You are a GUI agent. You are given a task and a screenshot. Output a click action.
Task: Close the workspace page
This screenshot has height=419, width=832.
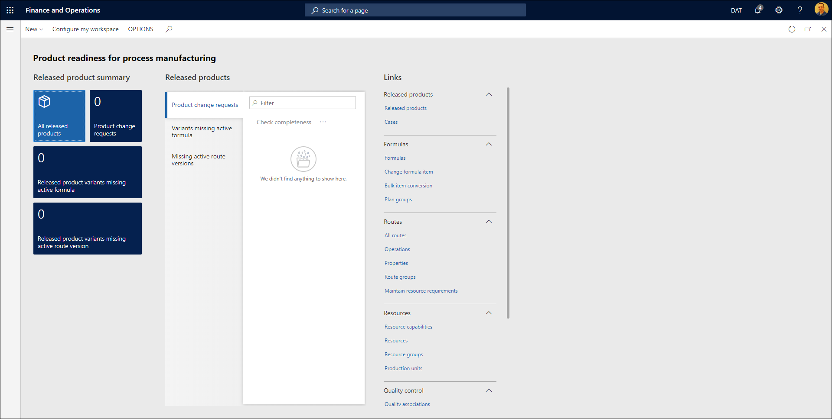coord(824,29)
